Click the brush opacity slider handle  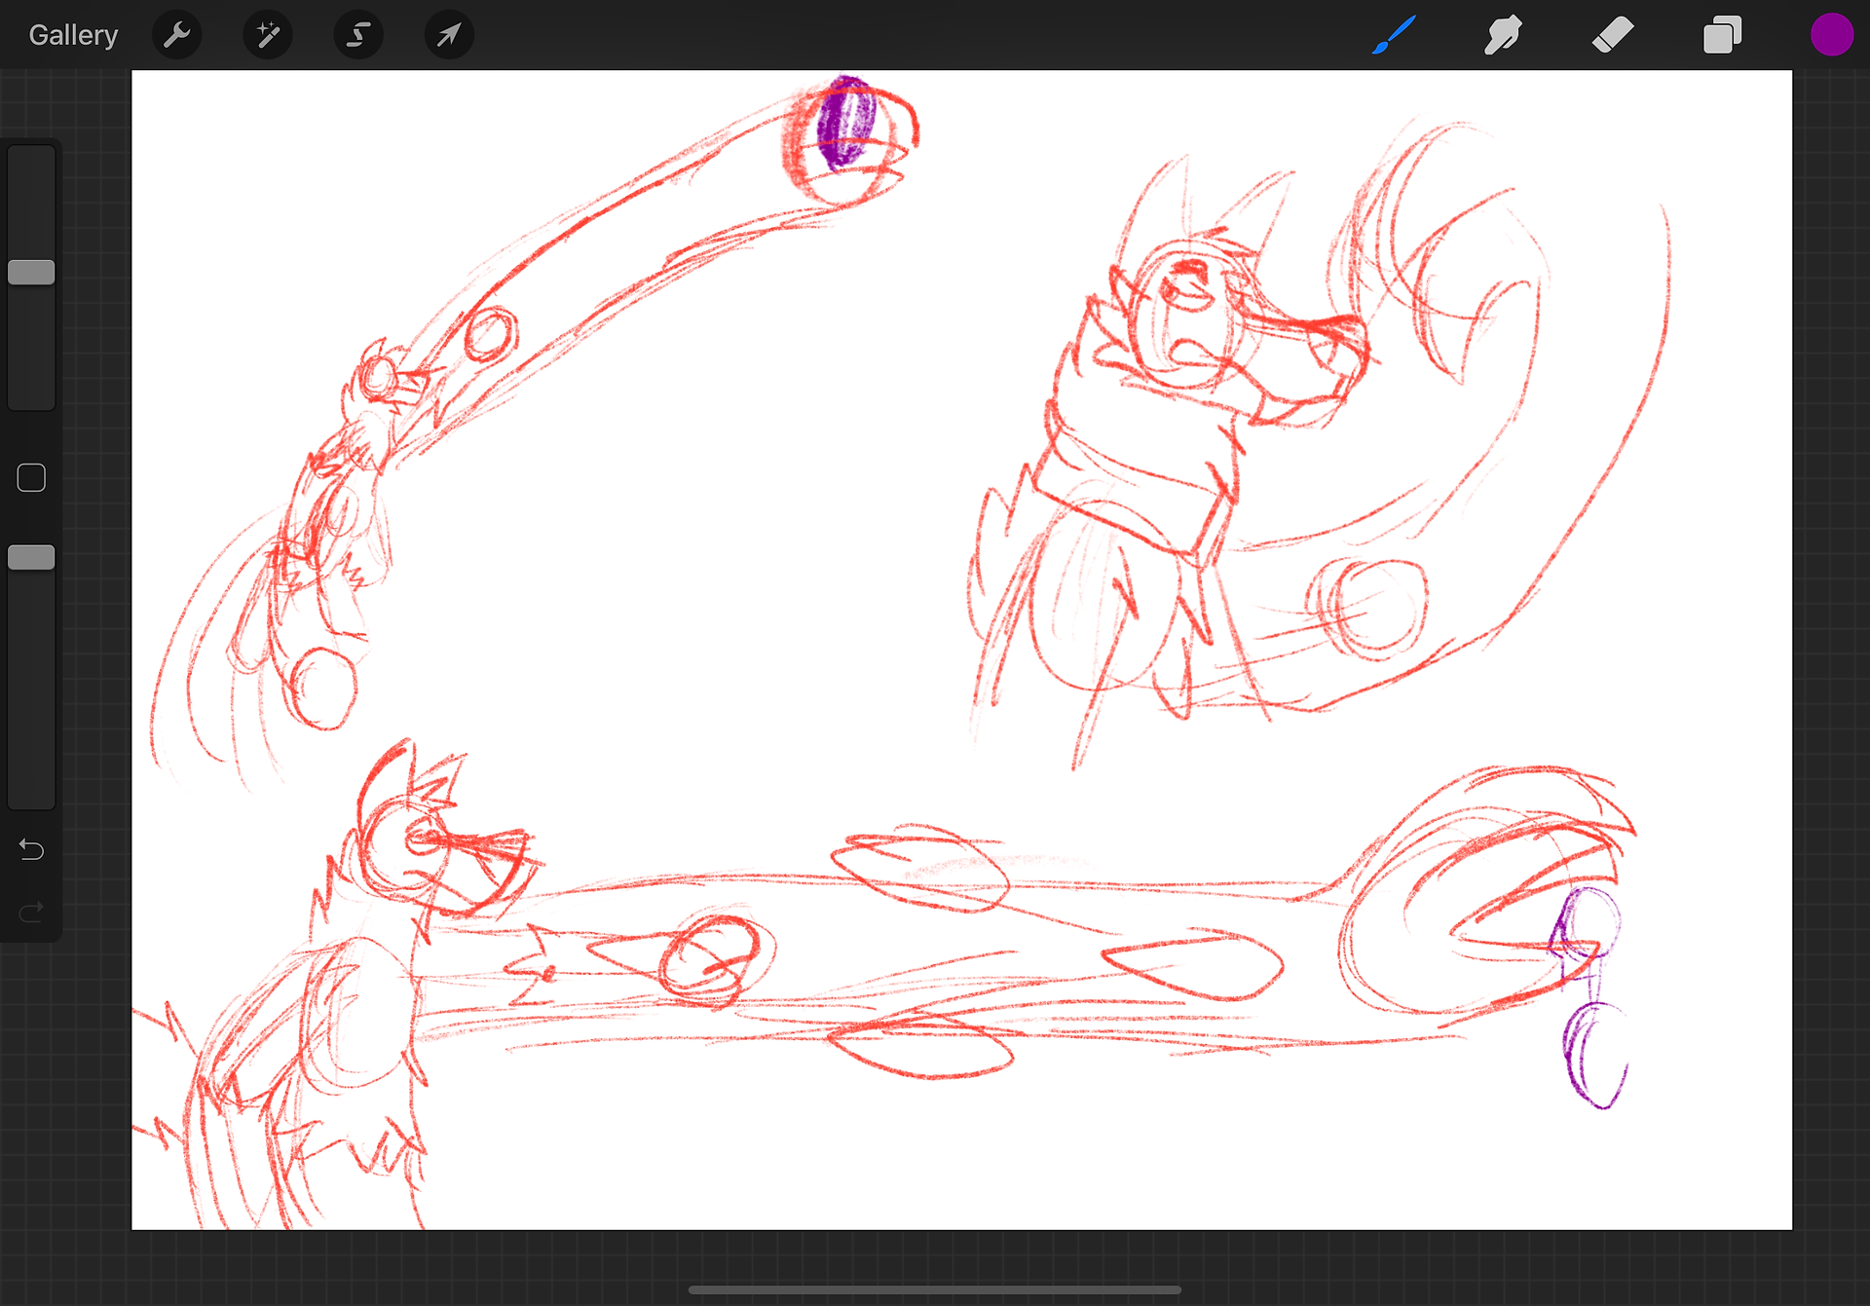(31, 558)
